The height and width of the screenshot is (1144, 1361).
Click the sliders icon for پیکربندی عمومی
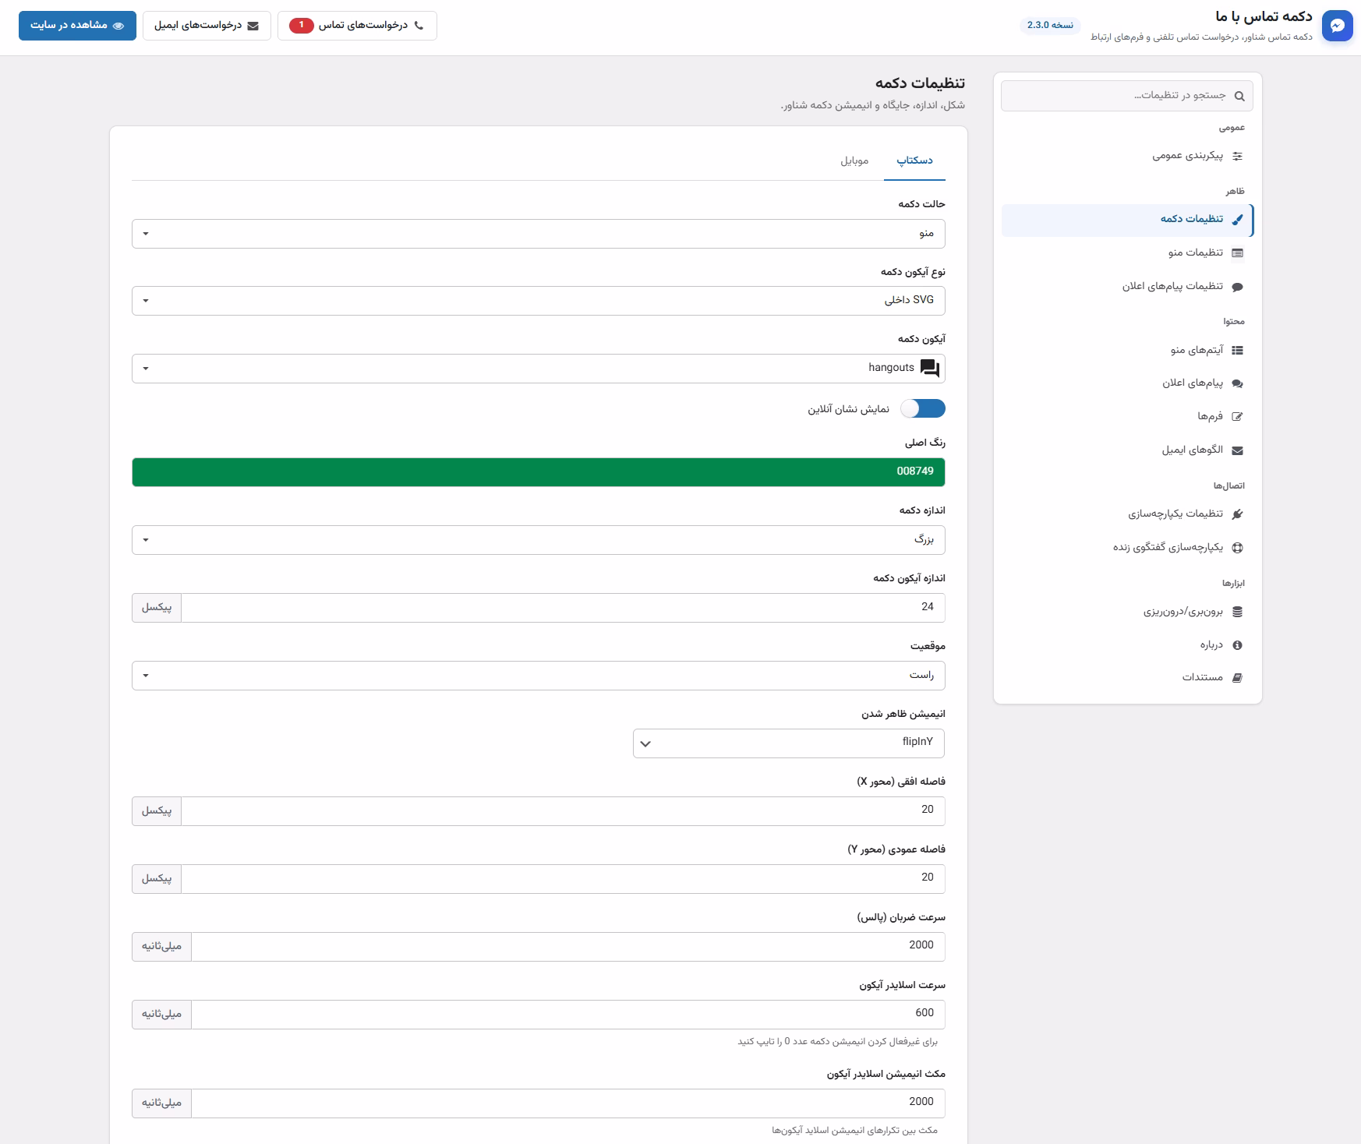click(1237, 156)
